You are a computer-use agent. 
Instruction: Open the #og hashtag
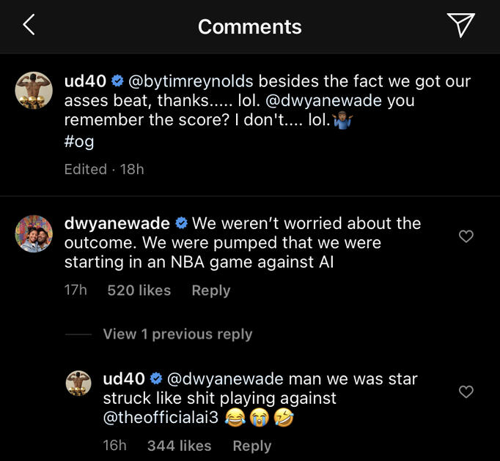tap(79, 141)
